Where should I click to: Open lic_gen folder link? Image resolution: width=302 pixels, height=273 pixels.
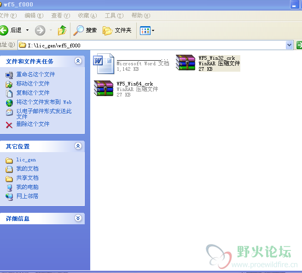[26, 159]
